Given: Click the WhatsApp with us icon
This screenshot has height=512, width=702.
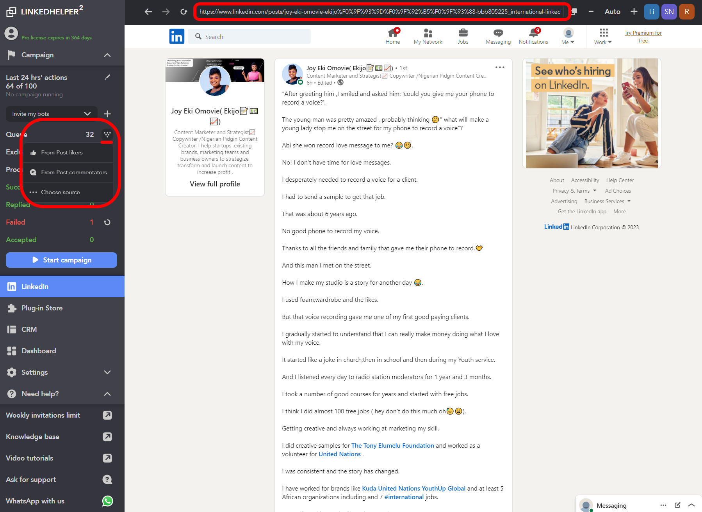Looking at the screenshot, I should tap(107, 501).
